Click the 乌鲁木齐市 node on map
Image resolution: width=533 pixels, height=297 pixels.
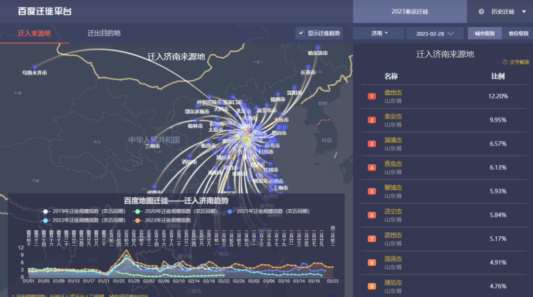coord(35,67)
